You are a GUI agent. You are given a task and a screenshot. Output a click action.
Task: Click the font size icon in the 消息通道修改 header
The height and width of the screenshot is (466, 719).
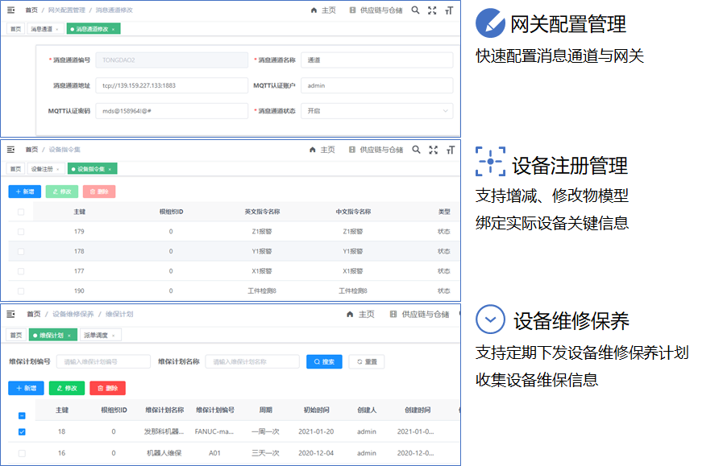point(450,10)
